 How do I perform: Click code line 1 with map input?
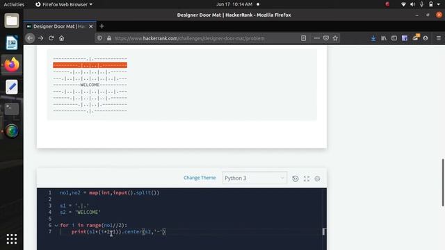(x=110, y=193)
